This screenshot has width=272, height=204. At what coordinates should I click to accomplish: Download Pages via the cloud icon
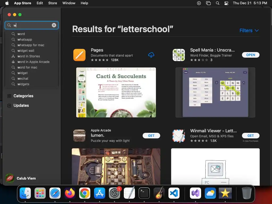[151, 55]
